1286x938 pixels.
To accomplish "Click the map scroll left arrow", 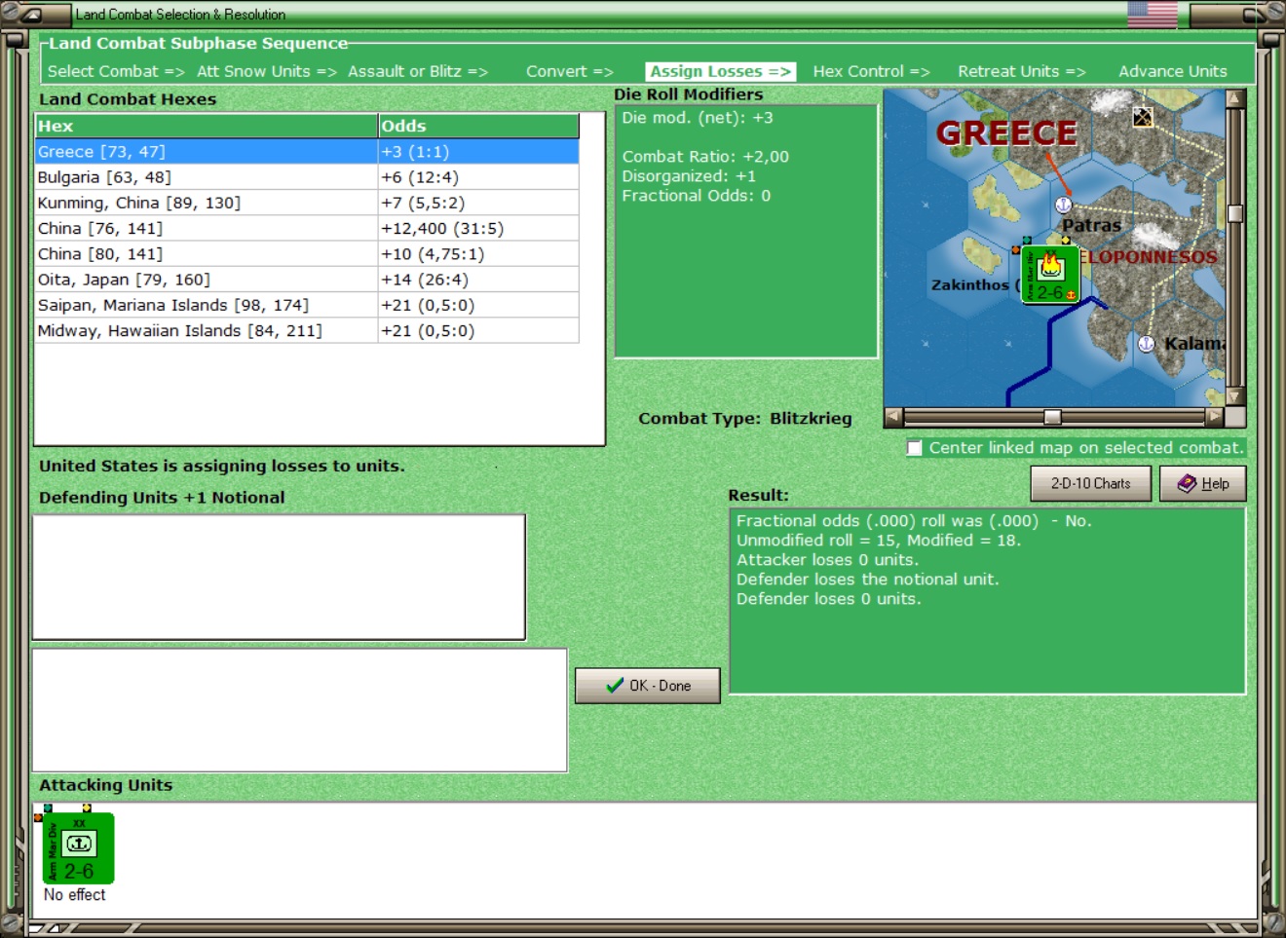I will point(893,417).
